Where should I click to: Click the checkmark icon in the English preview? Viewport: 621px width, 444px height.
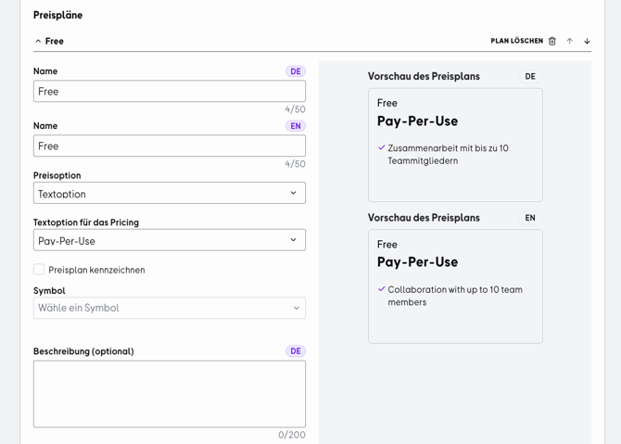point(381,289)
